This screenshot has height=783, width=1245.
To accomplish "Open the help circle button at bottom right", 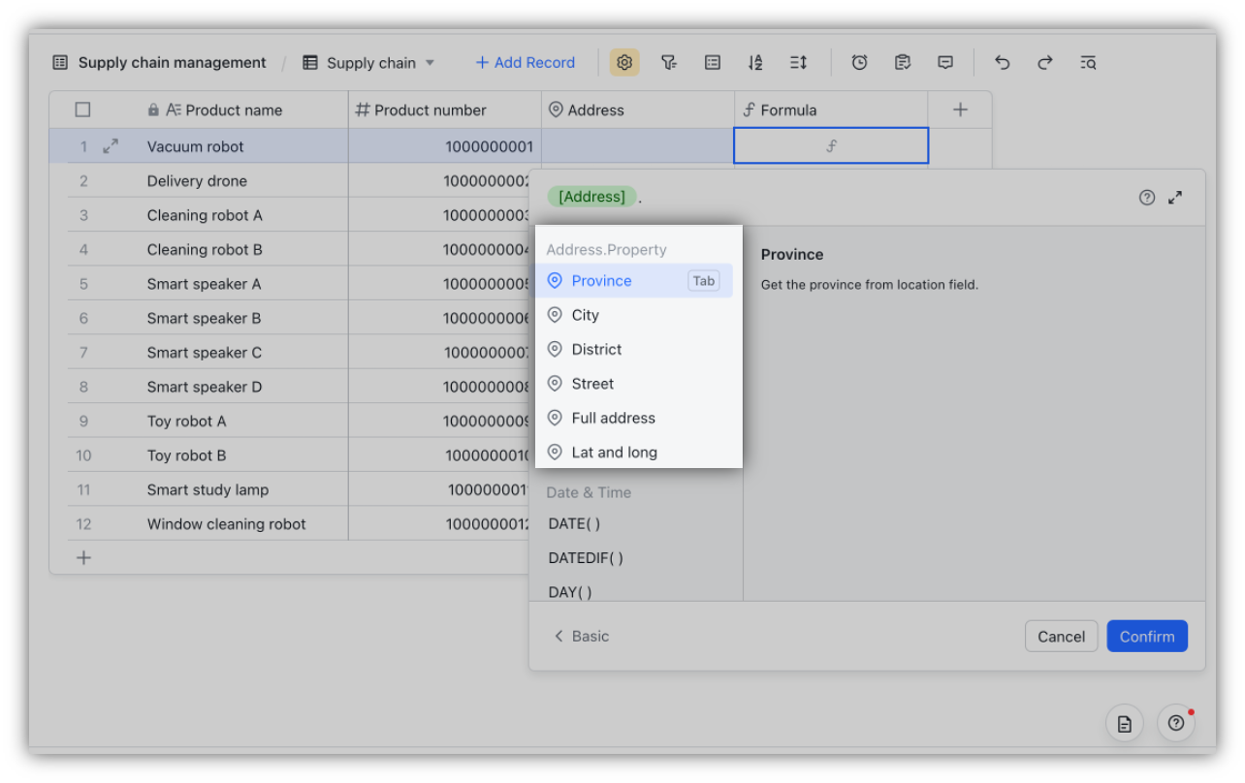I will pyautogui.click(x=1176, y=723).
